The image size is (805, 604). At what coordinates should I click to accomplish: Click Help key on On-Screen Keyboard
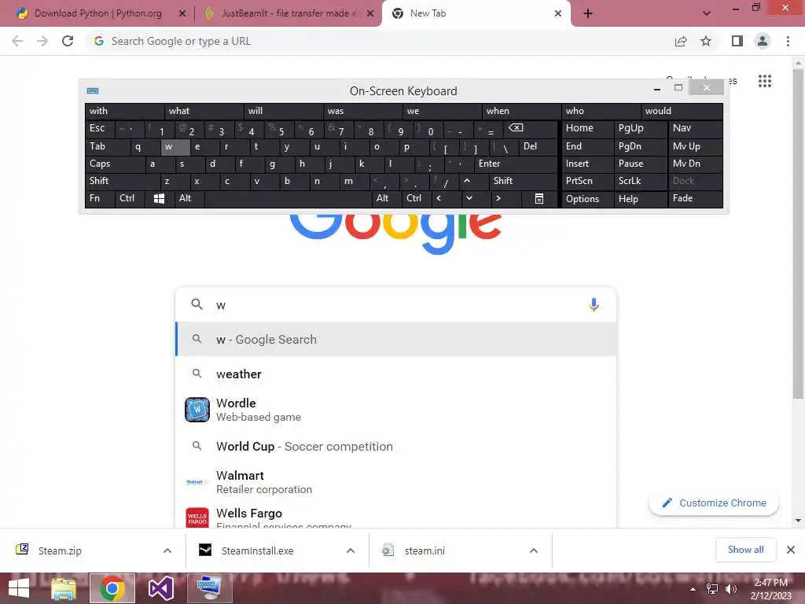click(x=640, y=198)
